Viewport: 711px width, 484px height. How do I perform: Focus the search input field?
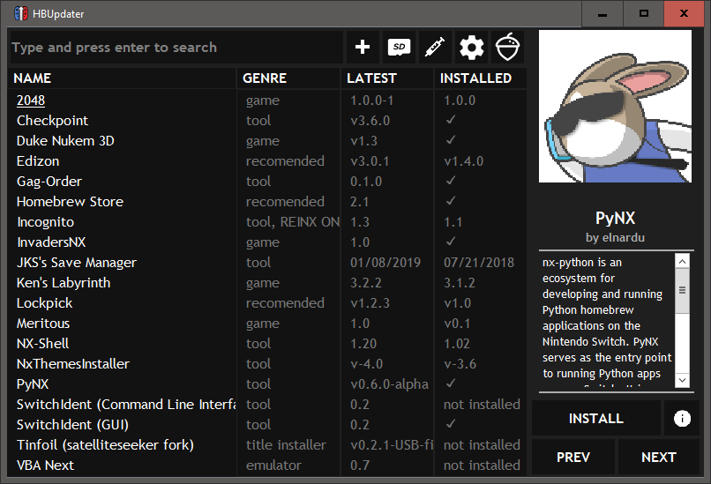coord(176,47)
